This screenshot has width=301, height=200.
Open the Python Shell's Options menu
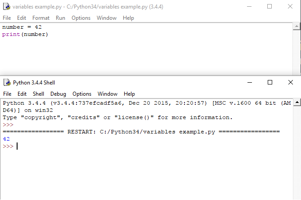tap(82, 94)
